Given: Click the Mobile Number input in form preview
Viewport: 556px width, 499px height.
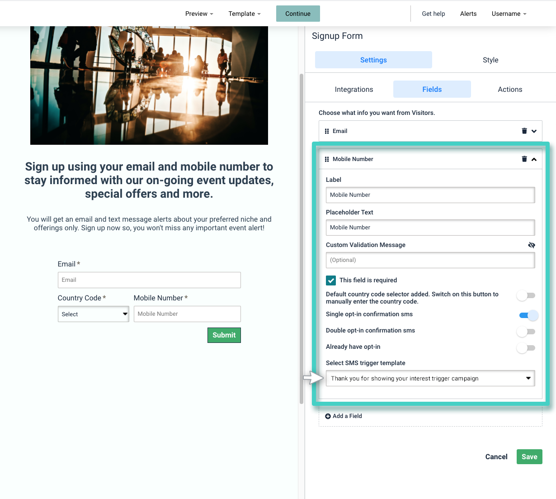Looking at the screenshot, I should 187,314.
